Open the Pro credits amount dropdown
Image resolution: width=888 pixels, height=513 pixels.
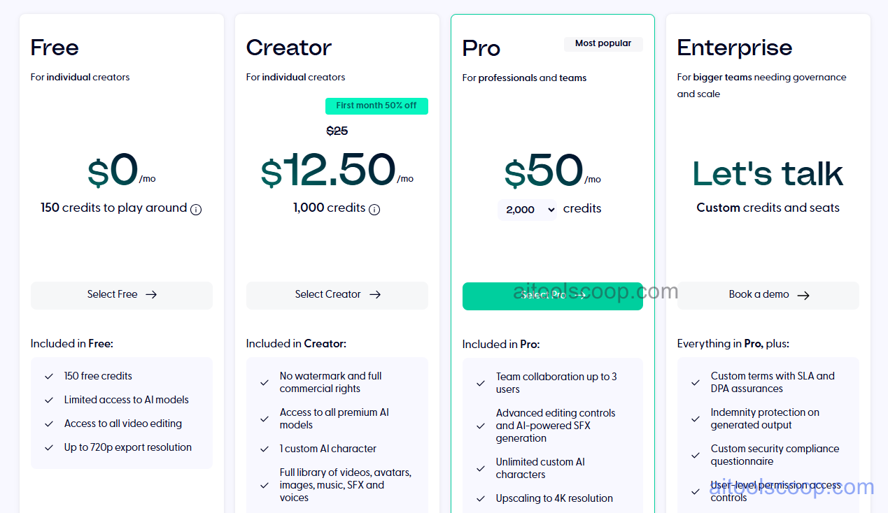pyautogui.click(x=527, y=209)
